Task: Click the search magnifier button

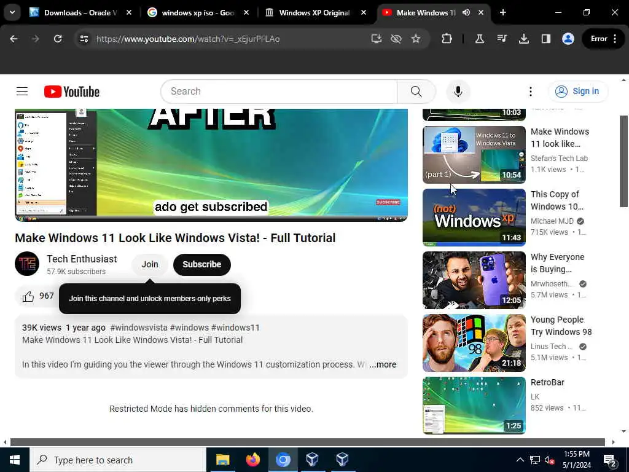Action: click(416, 92)
